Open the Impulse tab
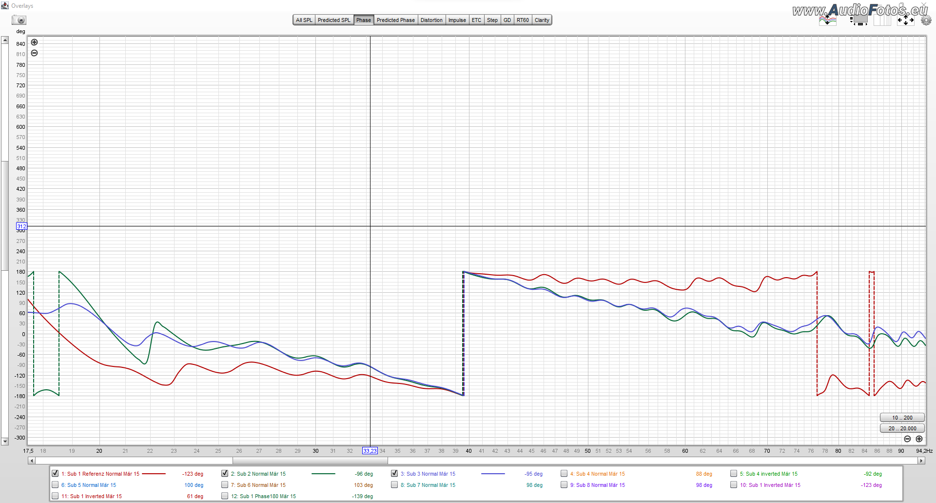The image size is (936, 503). 457,20
